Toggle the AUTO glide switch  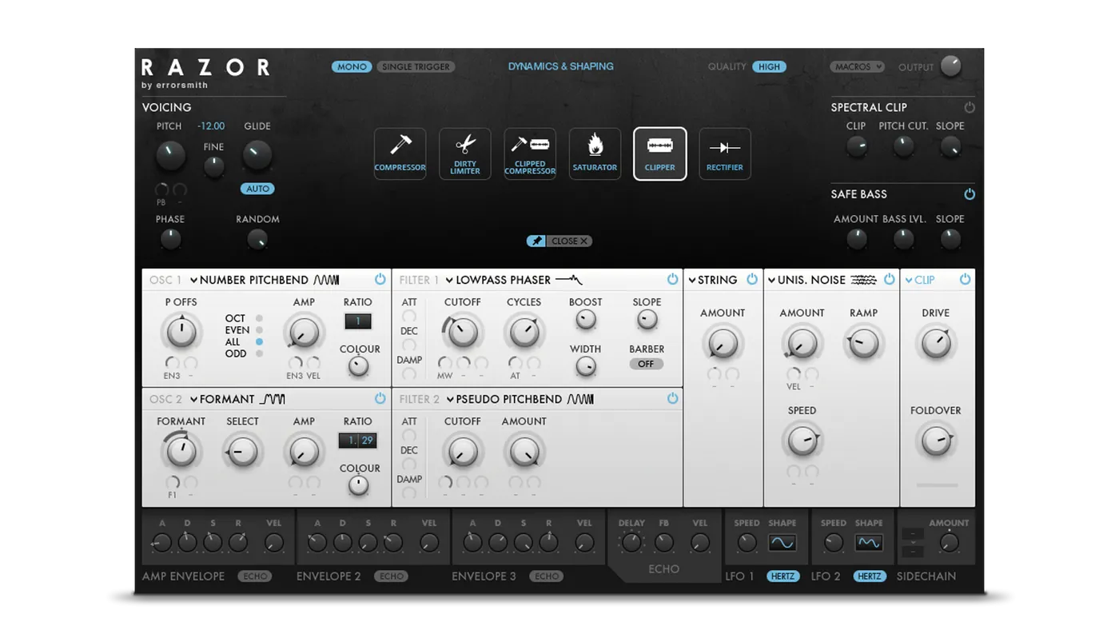257,189
